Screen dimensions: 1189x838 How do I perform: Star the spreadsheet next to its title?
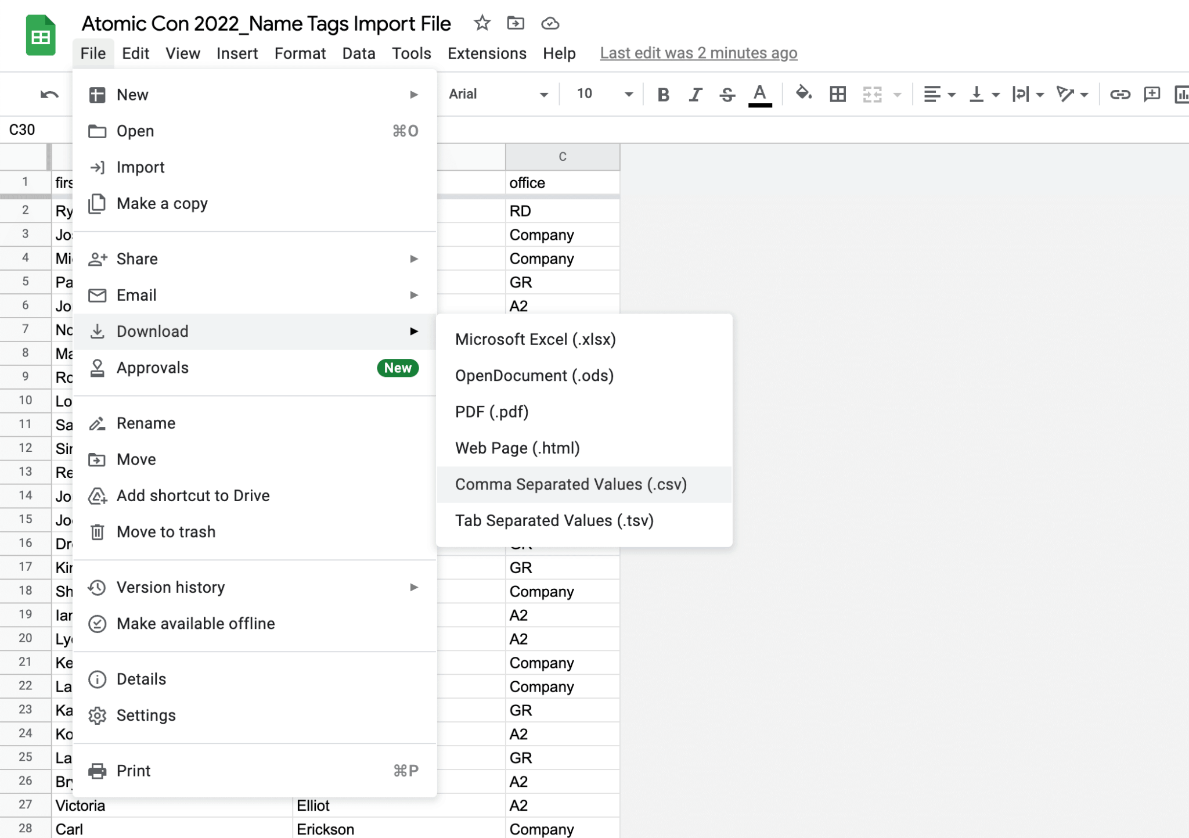tap(482, 24)
